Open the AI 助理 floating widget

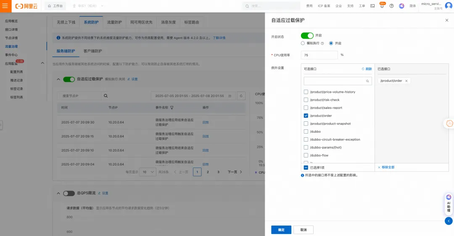click(x=449, y=204)
